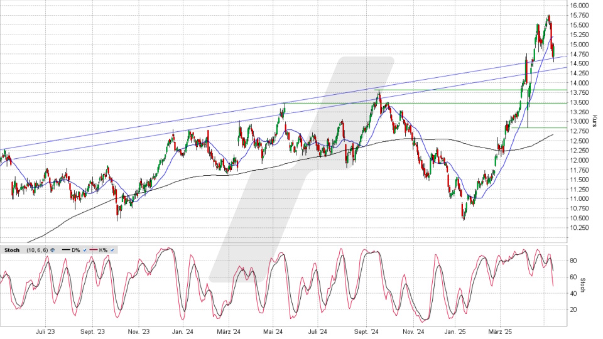Viewport: 603px width, 339px height.
Task: Click the bold Stoch indicator title
Action: click(x=12, y=250)
